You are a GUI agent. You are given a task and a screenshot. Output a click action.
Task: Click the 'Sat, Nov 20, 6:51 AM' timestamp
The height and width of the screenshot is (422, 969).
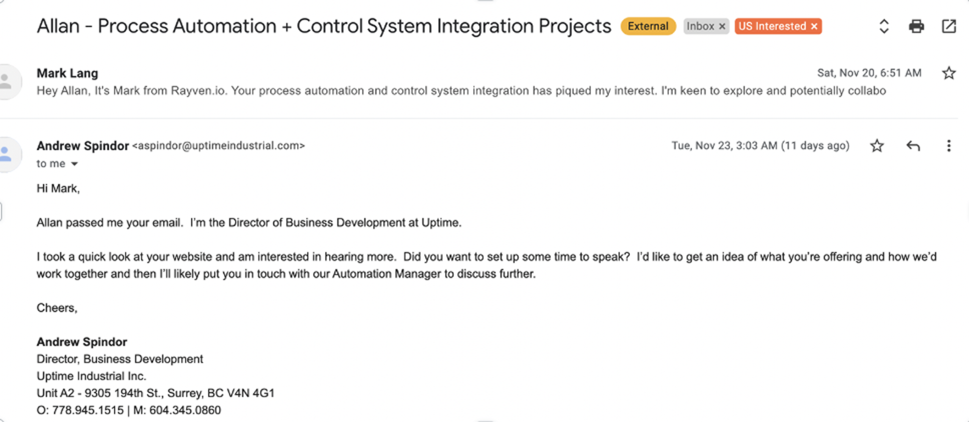(x=869, y=73)
